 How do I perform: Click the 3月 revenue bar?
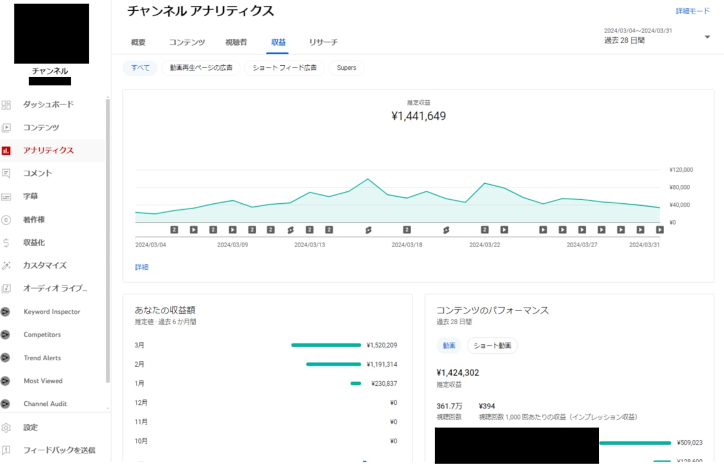326,345
